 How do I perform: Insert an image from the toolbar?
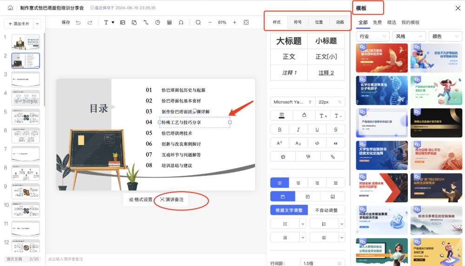[122, 22]
